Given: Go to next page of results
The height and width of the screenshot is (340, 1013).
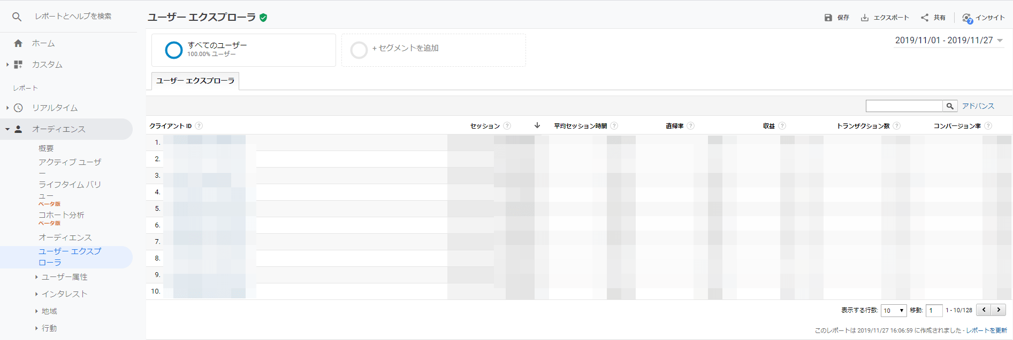Looking at the screenshot, I should [x=999, y=310].
